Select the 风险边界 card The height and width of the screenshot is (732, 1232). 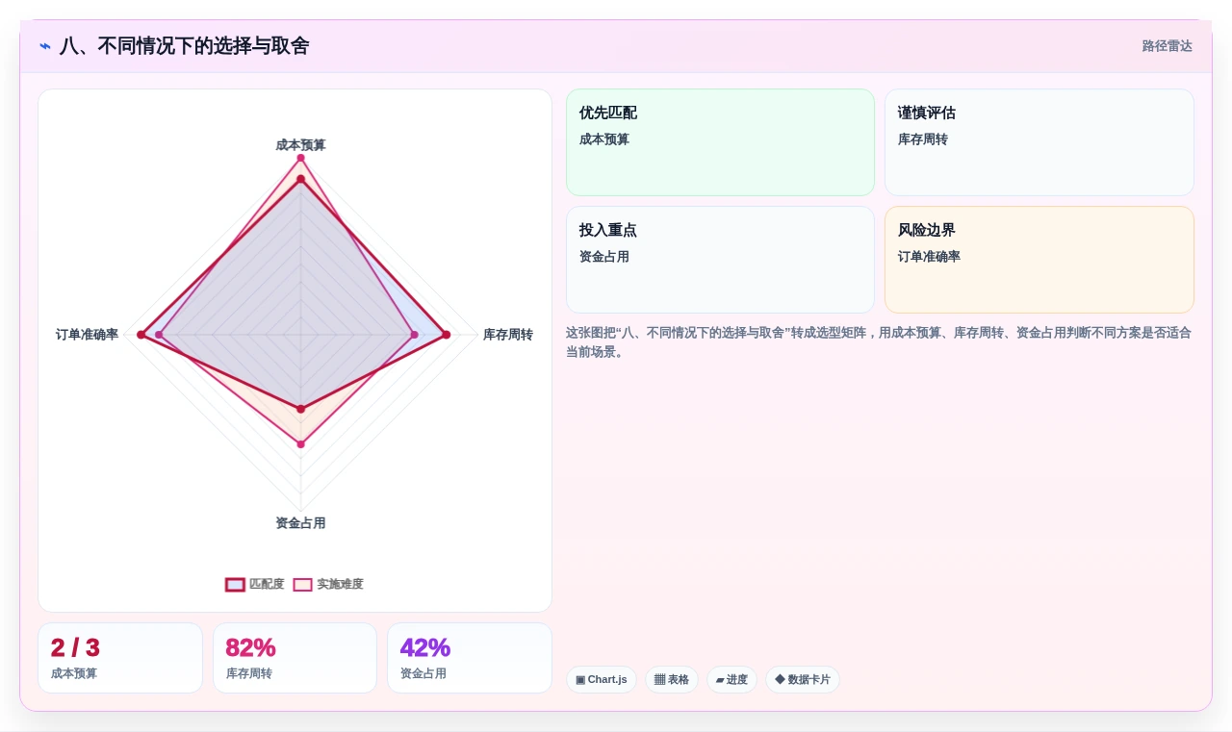coord(1039,260)
